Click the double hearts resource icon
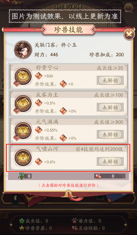 [98, 176]
